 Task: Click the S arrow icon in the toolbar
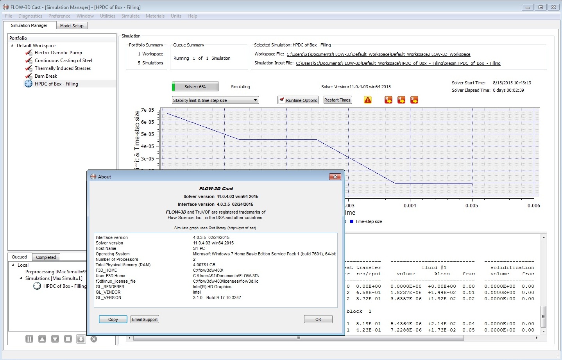(x=414, y=100)
